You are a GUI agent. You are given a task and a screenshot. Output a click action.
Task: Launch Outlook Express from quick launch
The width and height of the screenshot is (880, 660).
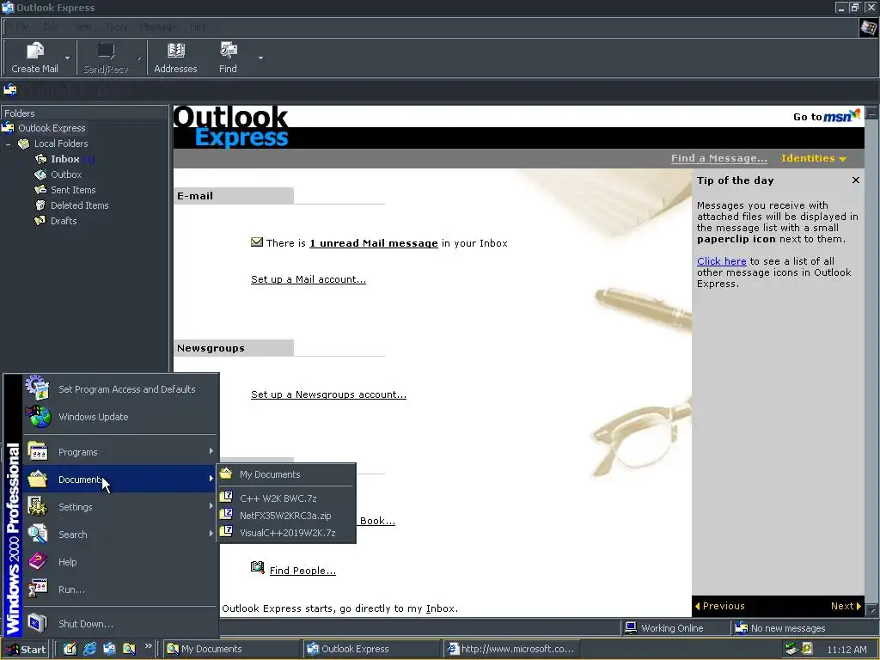tap(109, 649)
